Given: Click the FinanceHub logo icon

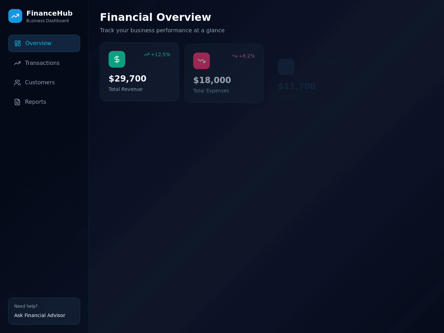Looking at the screenshot, I should tap(15, 16).
